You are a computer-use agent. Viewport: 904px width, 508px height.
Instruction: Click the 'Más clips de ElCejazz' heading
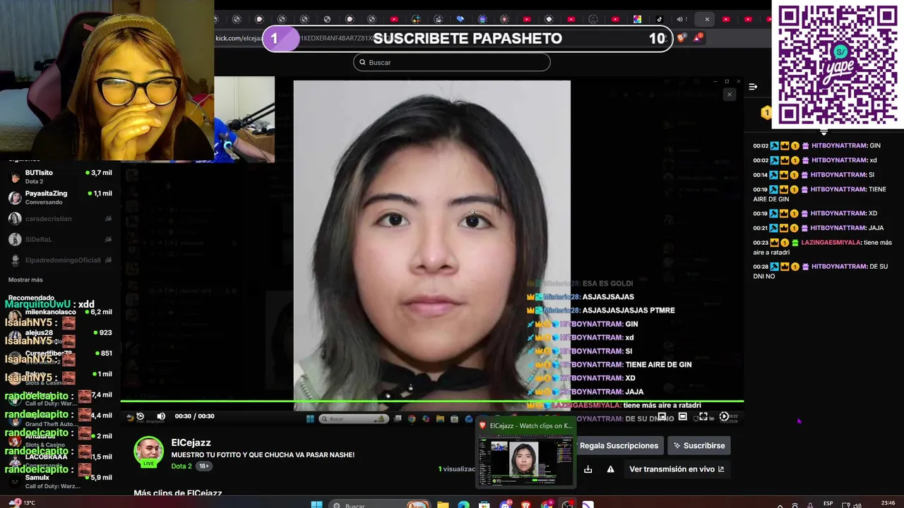tap(178, 493)
